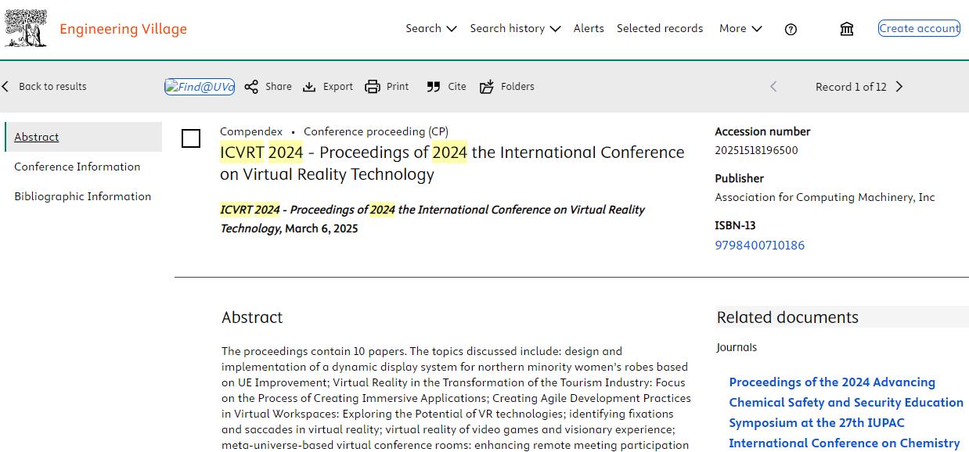Image resolution: width=969 pixels, height=452 pixels.
Task: Click the Print label
Action: click(398, 87)
